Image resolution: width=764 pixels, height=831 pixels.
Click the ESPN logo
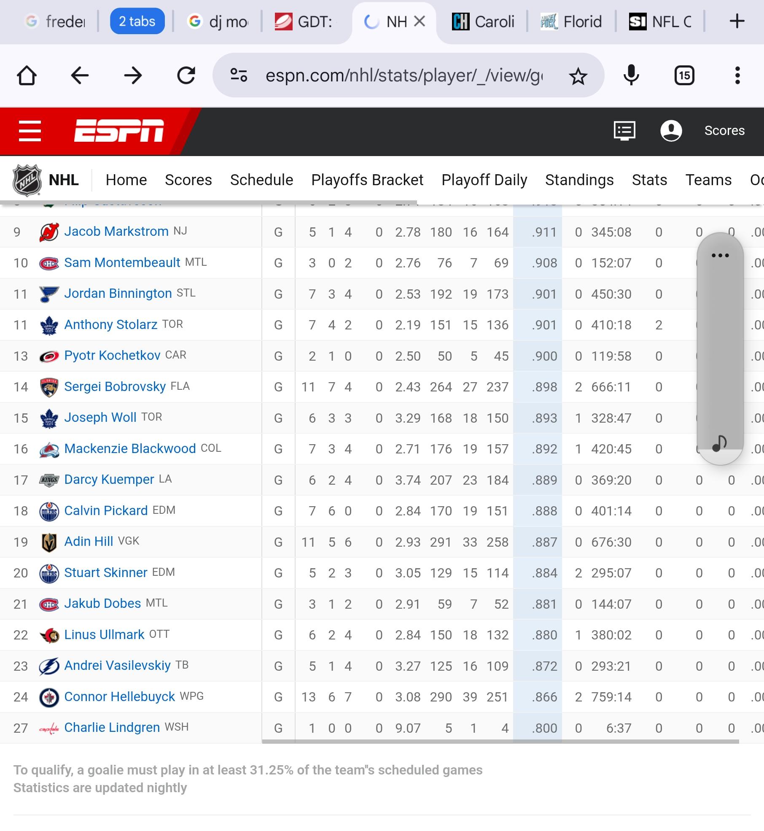pos(119,130)
